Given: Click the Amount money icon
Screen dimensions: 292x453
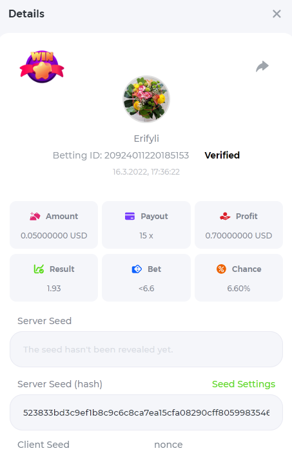Looking at the screenshot, I should (35, 216).
